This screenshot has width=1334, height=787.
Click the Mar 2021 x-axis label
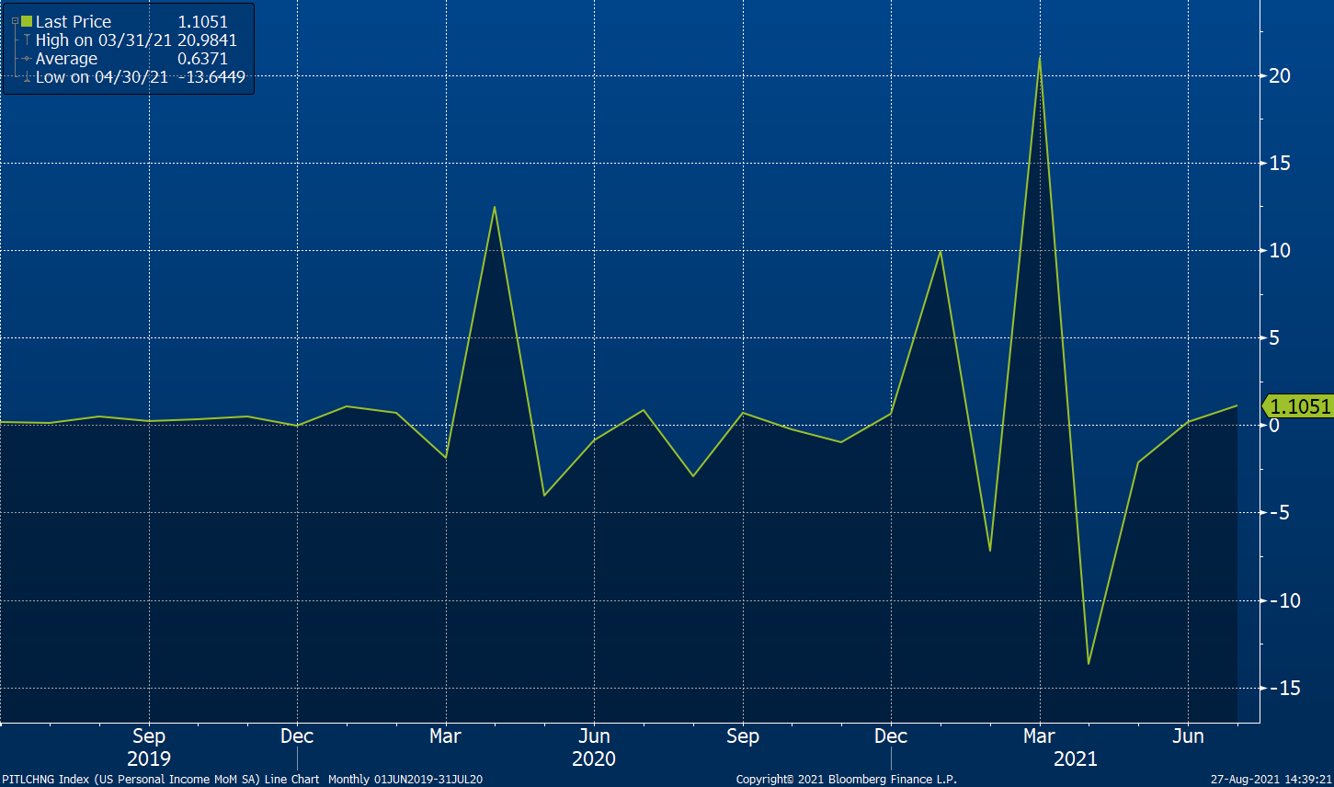1039,736
